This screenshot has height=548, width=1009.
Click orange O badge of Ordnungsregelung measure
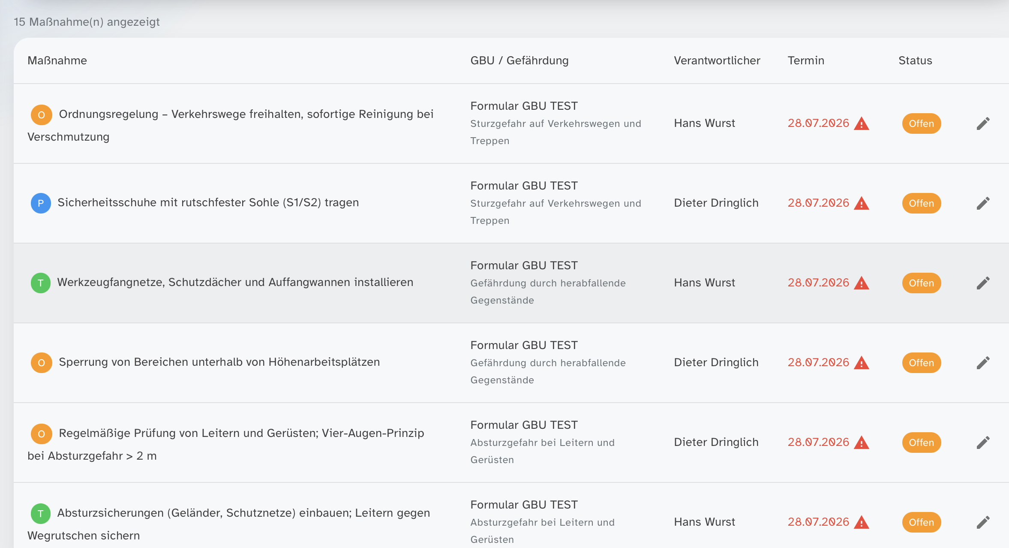coord(41,115)
